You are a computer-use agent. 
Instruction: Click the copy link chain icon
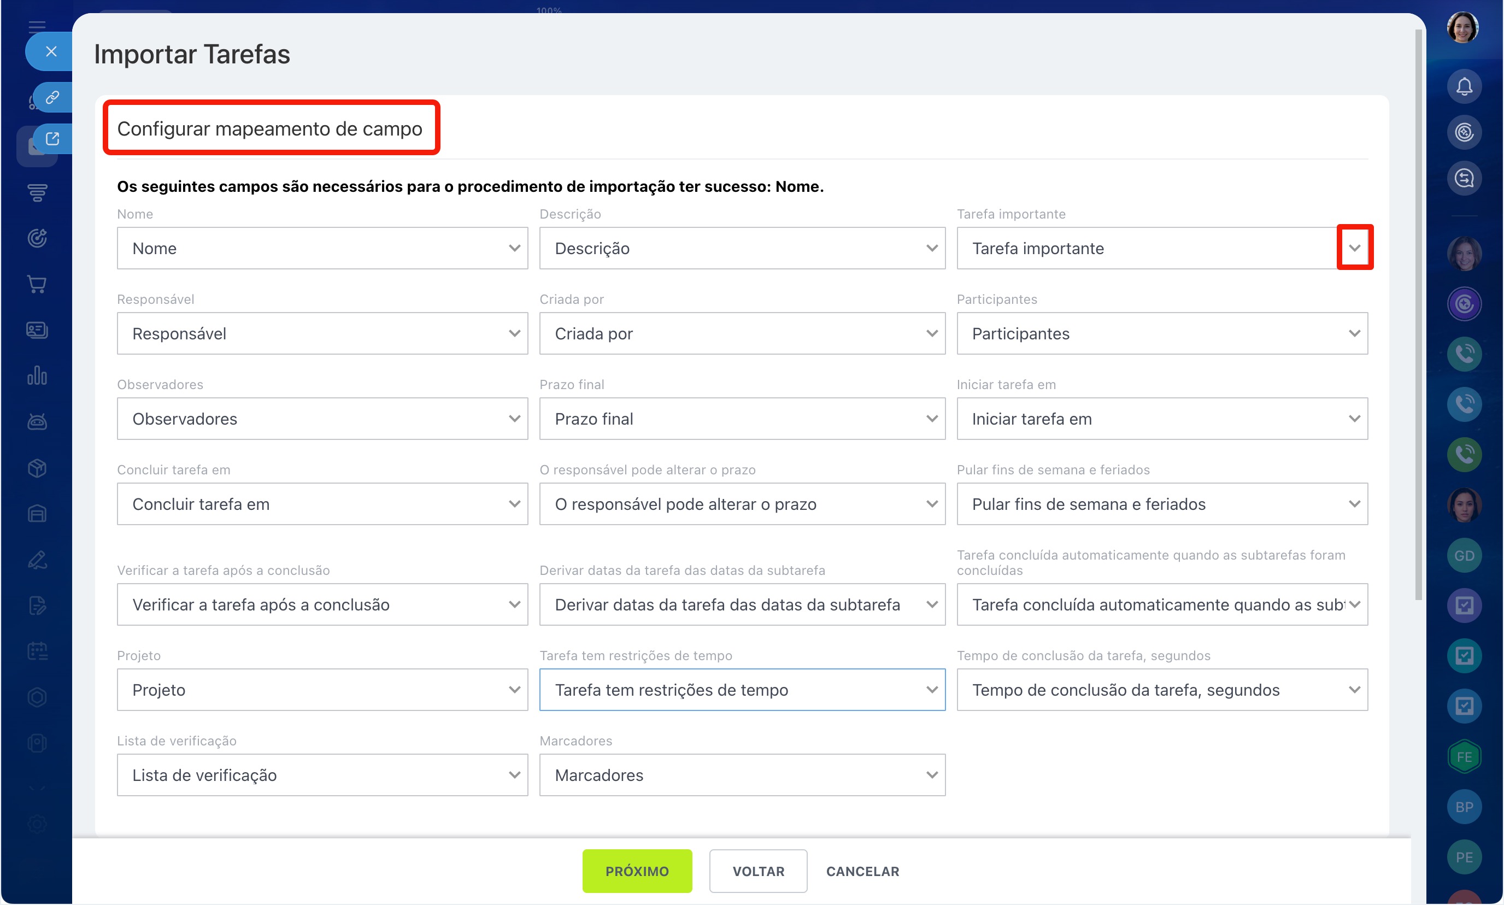pos(52,97)
